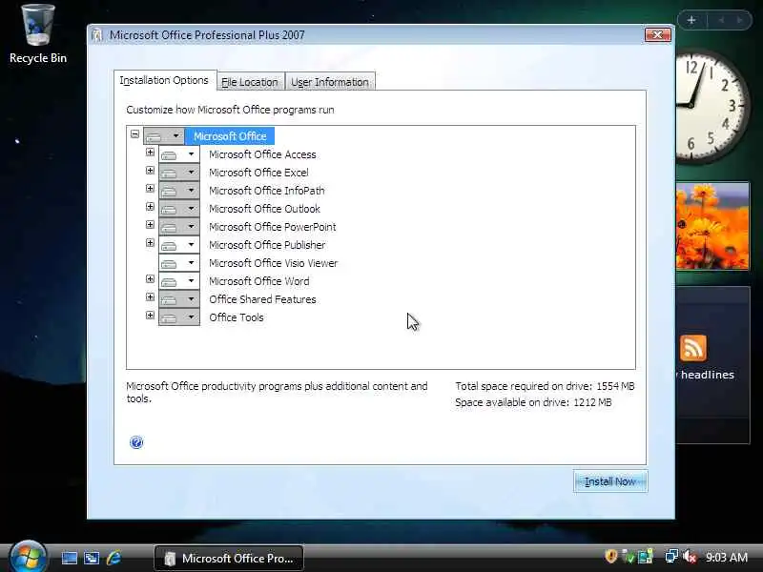This screenshot has width=763, height=572.
Task: Select Office Shared Features in the tree
Action: [262, 299]
